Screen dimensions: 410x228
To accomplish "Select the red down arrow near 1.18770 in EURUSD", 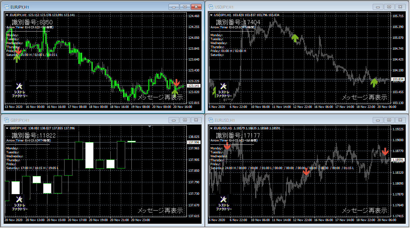I will 385,151.
